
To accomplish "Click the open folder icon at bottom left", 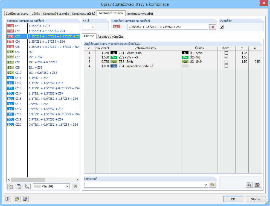I will (17, 199).
